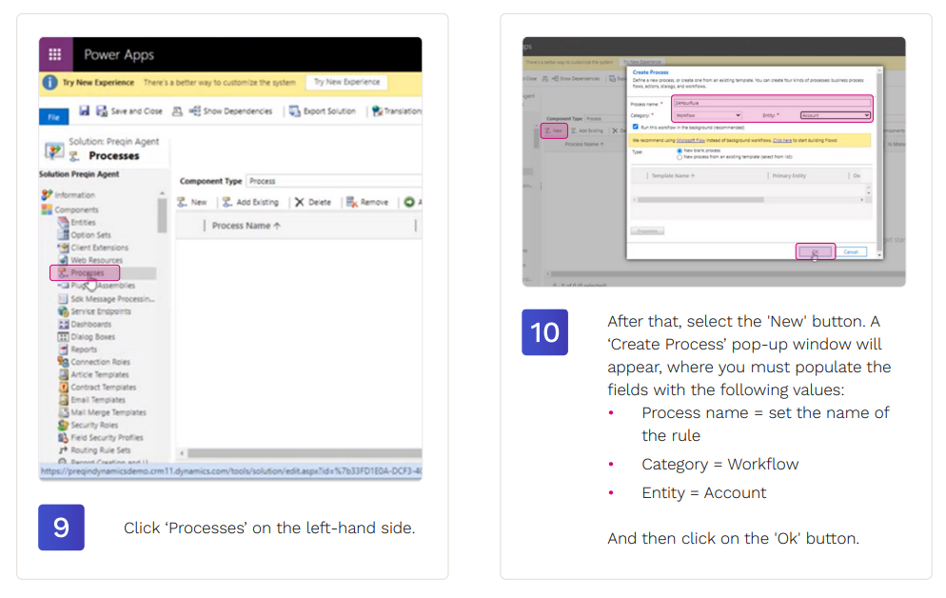946x598 pixels.
Task: Select Security Roles in the tree
Action: [x=88, y=425]
